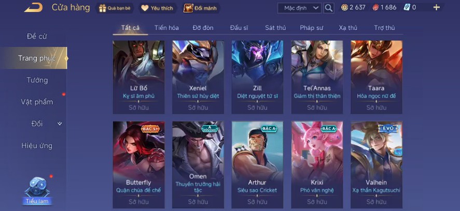Open the Vật phẩm sidebar section

37,102
